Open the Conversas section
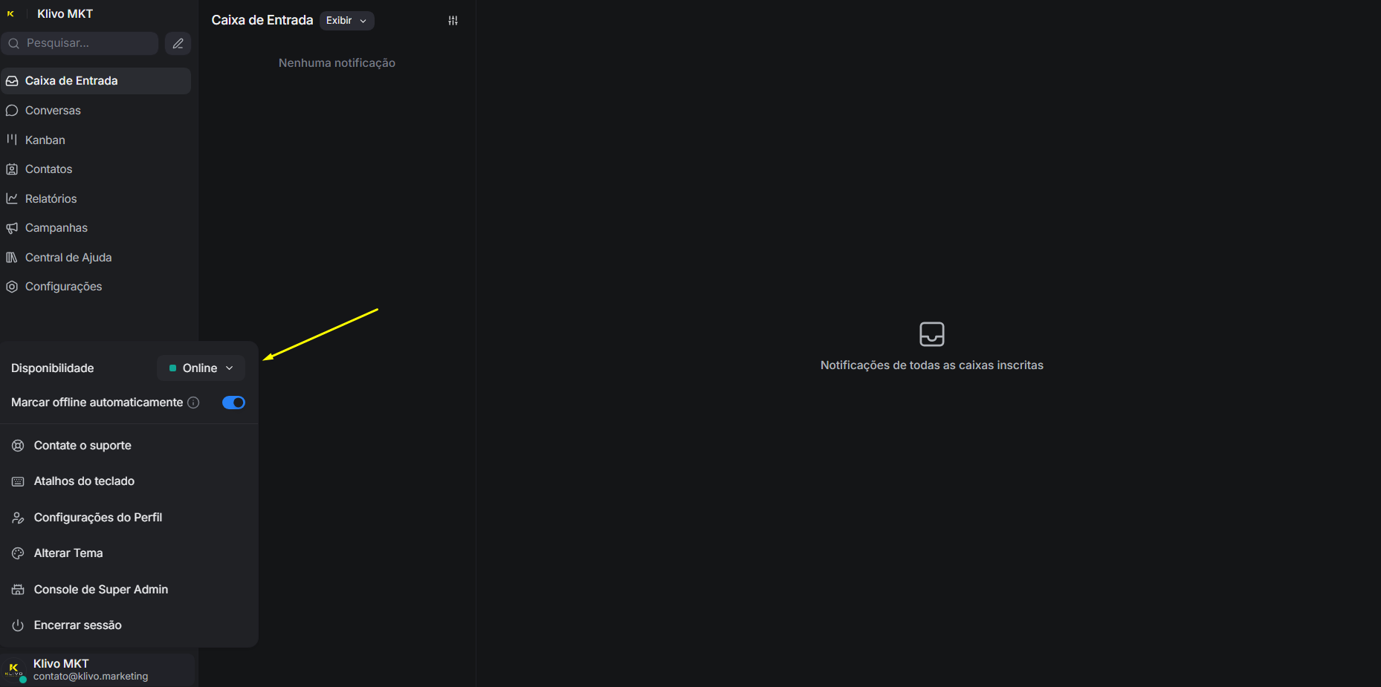Image resolution: width=1381 pixels, height=687 pixels. click(x=96, y=111)
